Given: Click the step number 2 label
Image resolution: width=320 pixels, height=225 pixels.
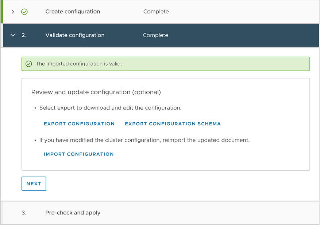Looking at the screenshot, I should pyautogui.click(x=23, y=35).
